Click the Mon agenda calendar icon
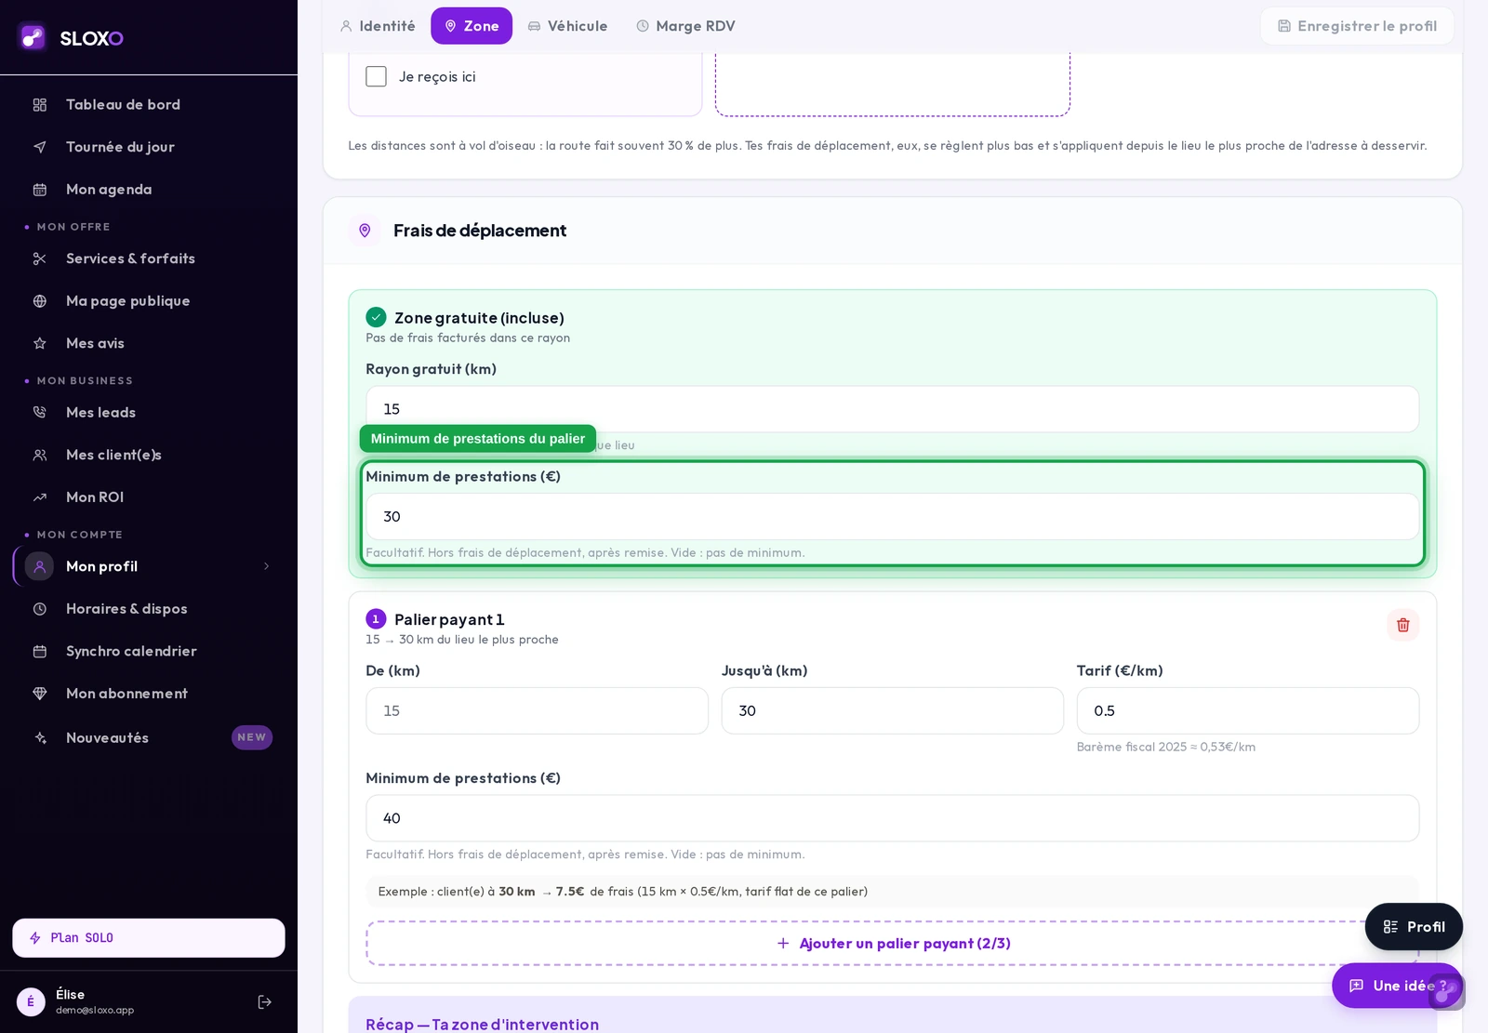The width and height of the screenshot is (1488, 1033). point(40,190)
